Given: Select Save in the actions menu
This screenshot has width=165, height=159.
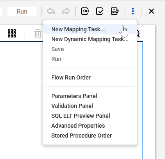Looking at the screenshot, I should click(x=90, y=49).
